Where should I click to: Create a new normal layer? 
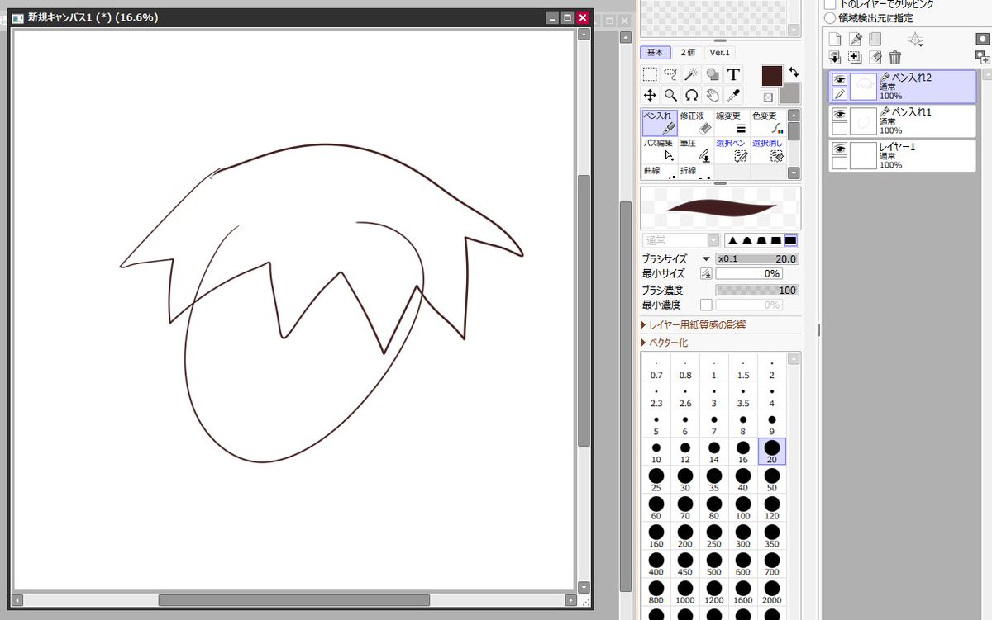[835, 39]
